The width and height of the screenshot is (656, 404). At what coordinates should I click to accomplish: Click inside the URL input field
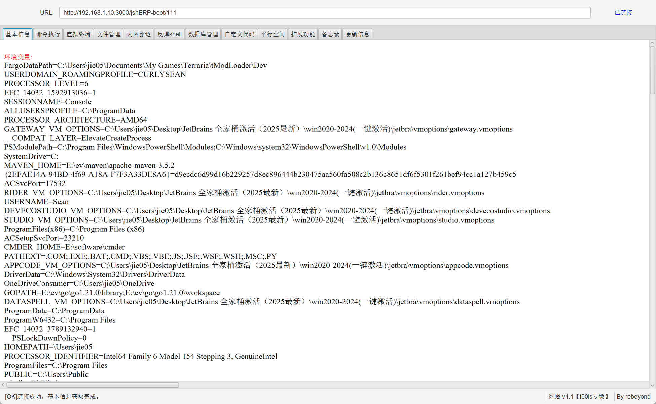point(325,13)
